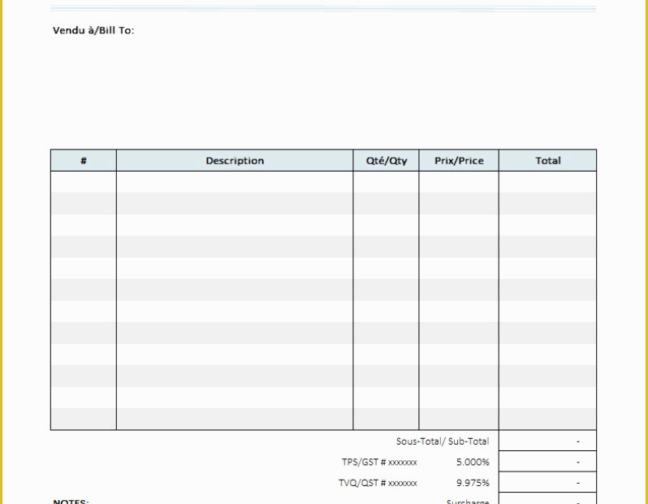The image size is (648, 504).
Task: Click the 'NOTES:' label
Action: click(x=71, y=501)
